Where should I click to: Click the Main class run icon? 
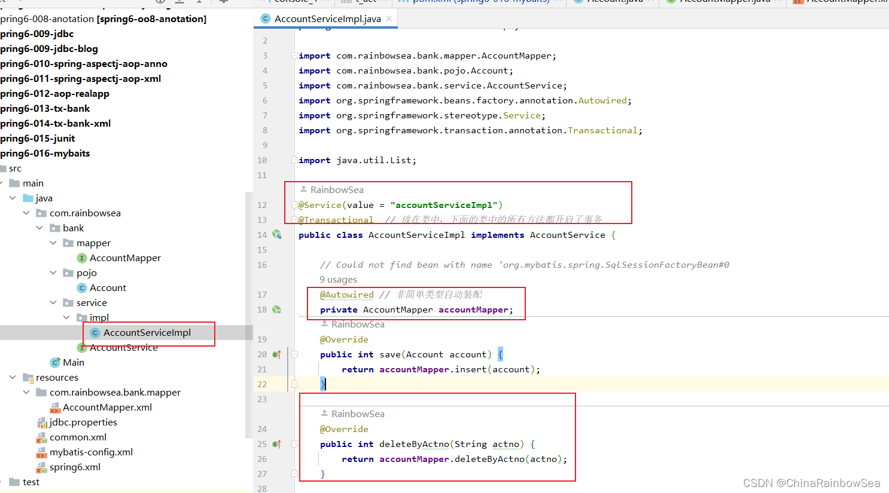(55, 363)
